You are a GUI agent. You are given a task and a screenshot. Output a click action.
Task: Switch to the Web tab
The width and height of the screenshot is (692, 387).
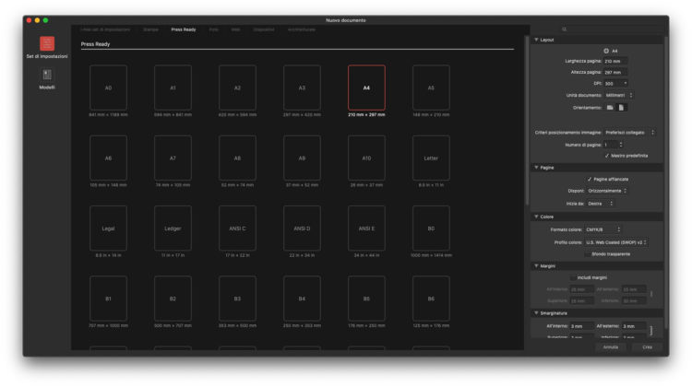point(235,29)
